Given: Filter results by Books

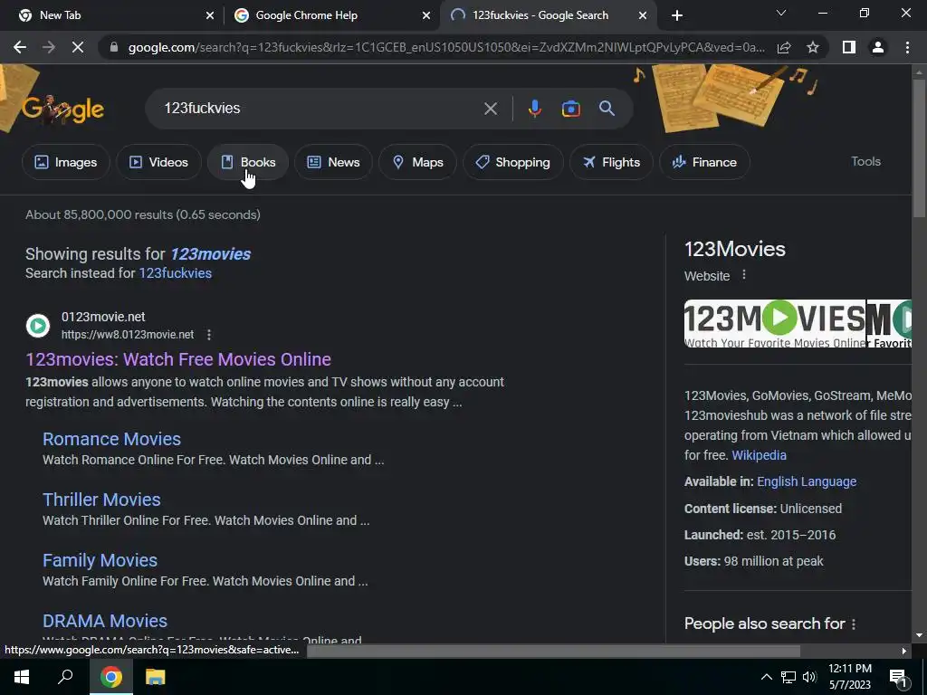Looking at the screenshot, I should point(248,162).
